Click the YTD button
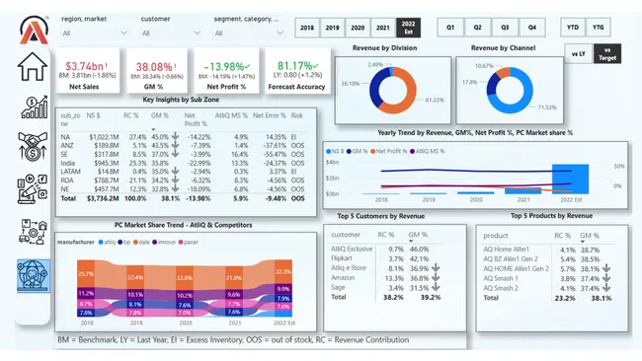Viewport: 642px width, 361px height. click(573, 28)
